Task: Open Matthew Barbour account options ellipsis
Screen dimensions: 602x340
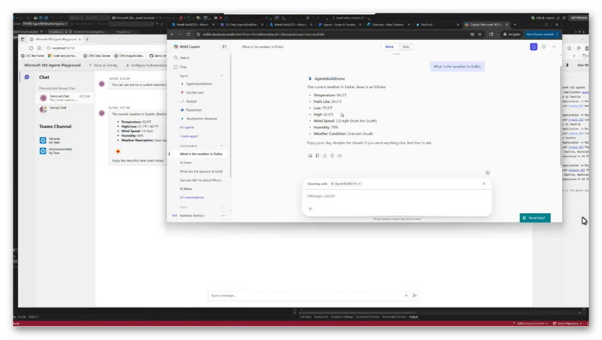Action: pos(223,216)
